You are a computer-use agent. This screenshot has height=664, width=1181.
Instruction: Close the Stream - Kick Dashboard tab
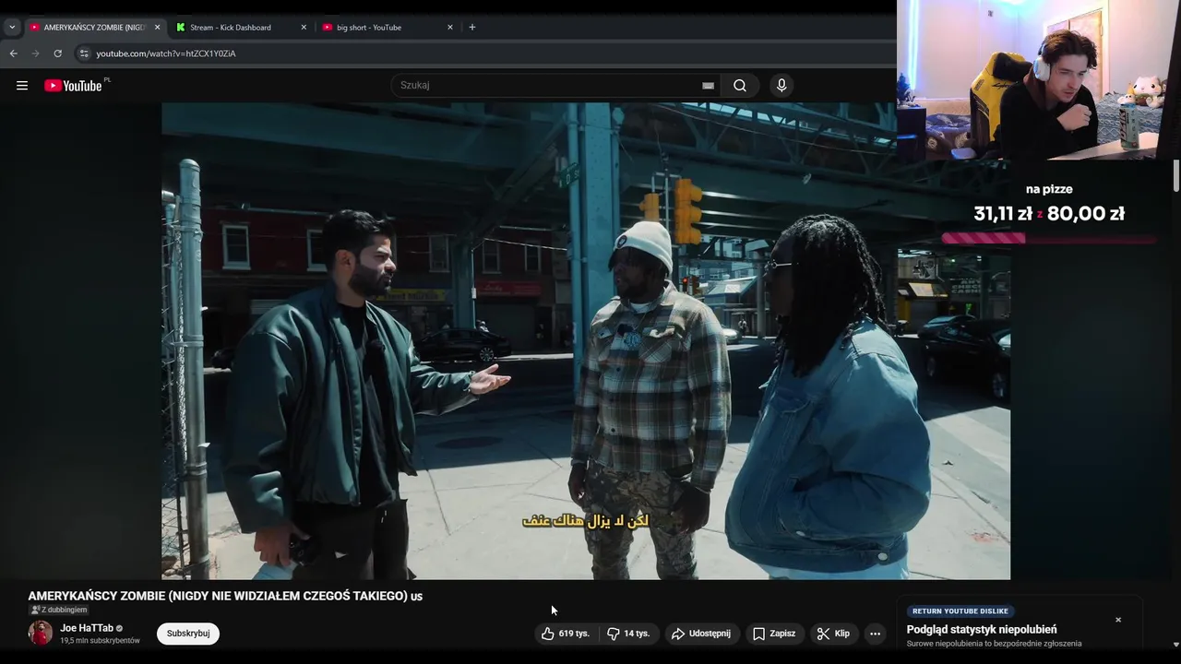pyautogui.click(x=304, y=27)
